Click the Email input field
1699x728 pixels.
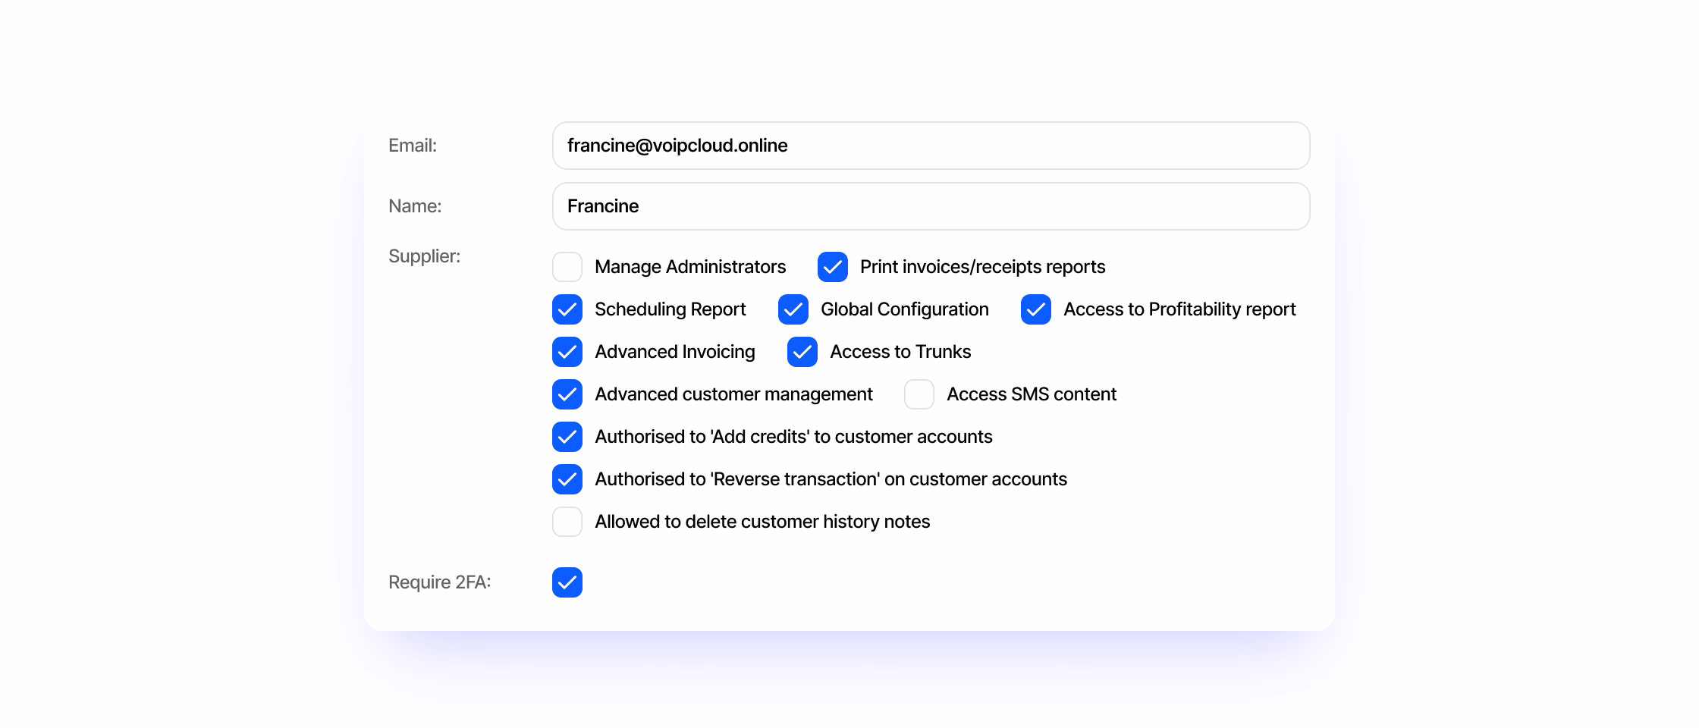(x=931, y=146)
